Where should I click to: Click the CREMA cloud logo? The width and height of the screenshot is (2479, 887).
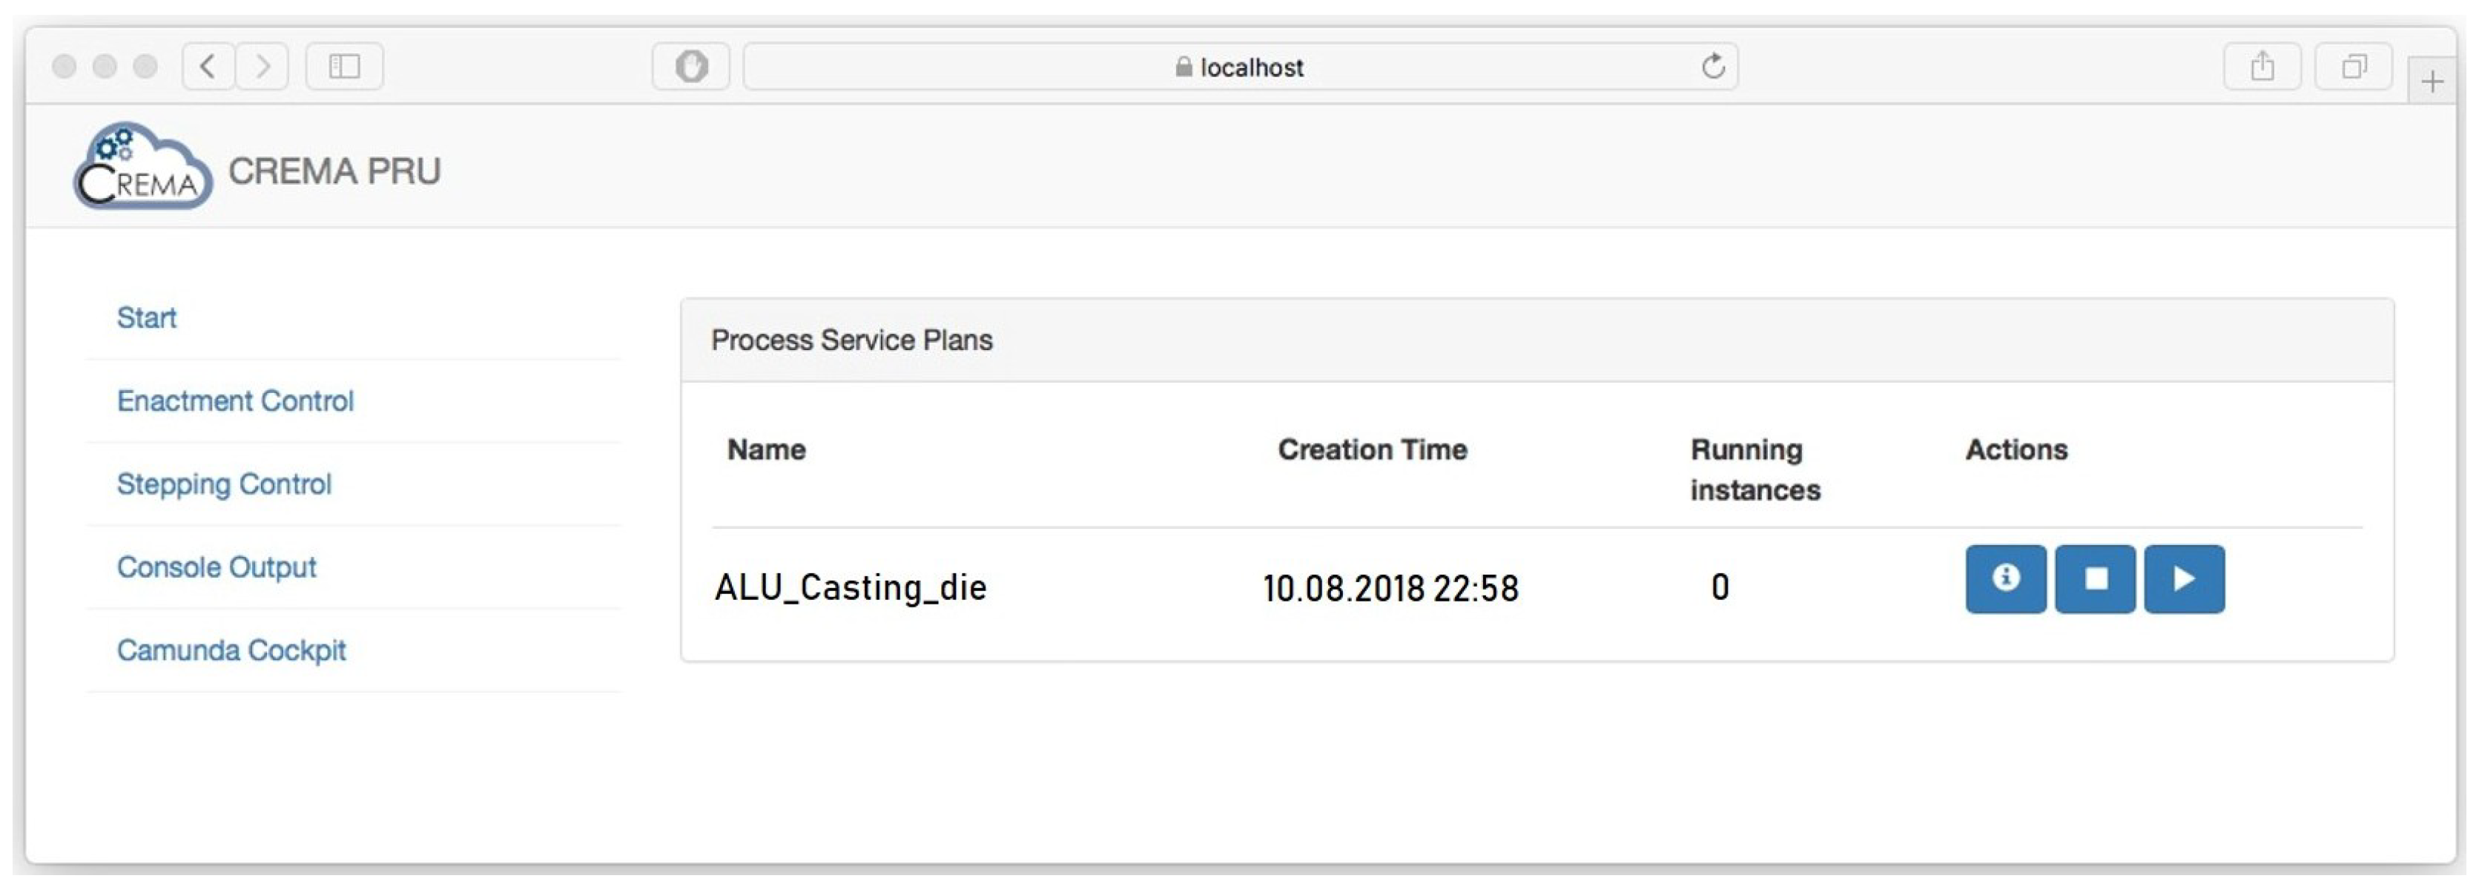coord(142,168)
